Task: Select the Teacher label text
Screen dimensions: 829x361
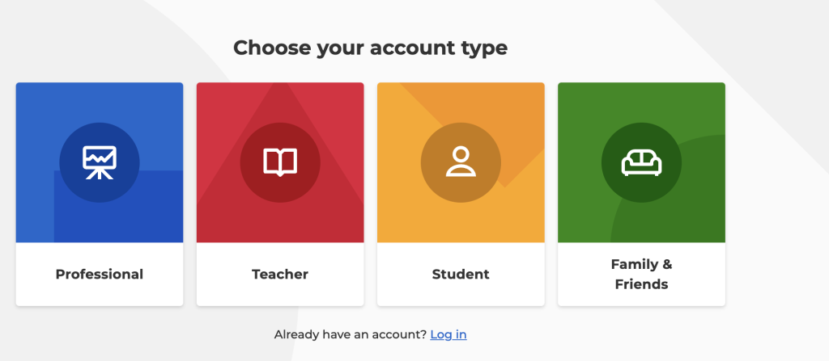Action: 280,275
